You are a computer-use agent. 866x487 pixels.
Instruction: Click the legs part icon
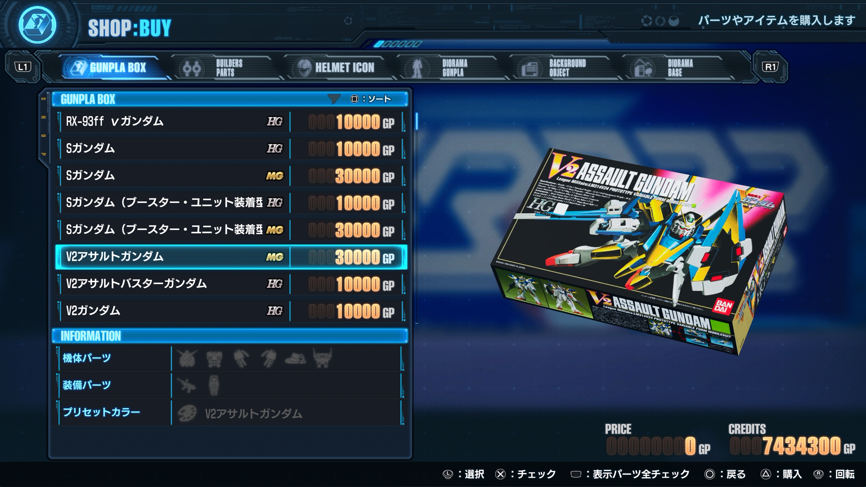[x=269, y=359]
